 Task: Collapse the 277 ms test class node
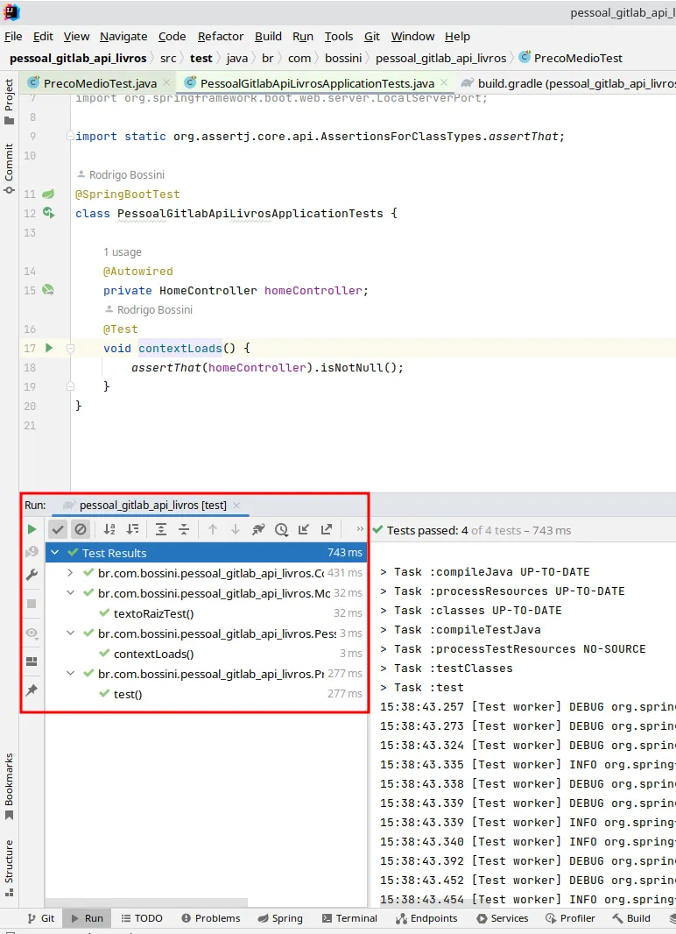coord(70,674)
